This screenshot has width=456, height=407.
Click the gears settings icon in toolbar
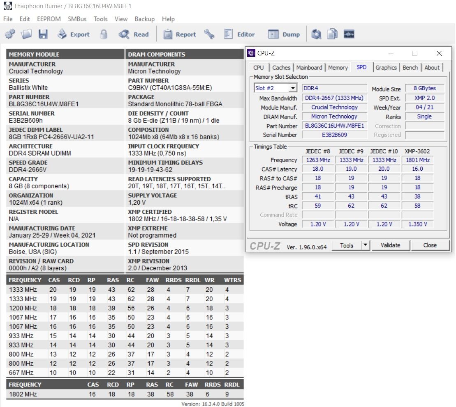(10, 34)
